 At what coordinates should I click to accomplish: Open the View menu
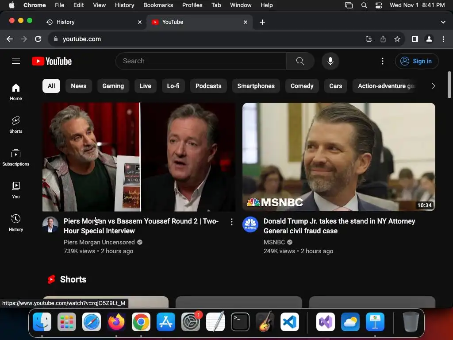point(99,5)
